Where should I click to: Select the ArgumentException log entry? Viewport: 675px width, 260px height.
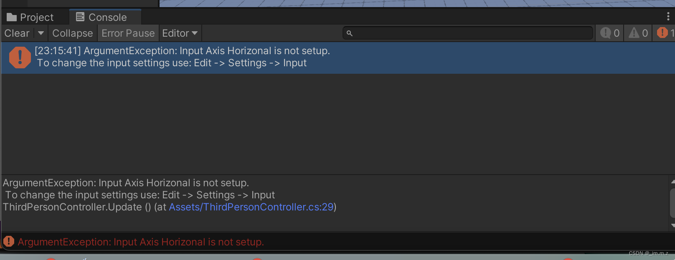[x=338, y=57]
